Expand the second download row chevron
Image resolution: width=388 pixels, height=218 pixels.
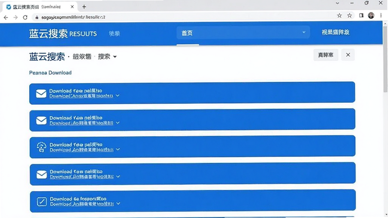click(x=118, y=123)
